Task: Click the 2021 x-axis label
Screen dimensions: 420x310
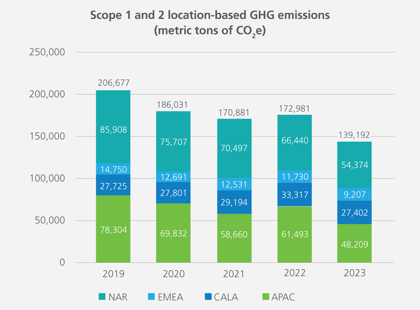Action: pyautogui.click(x=234, y=274)
